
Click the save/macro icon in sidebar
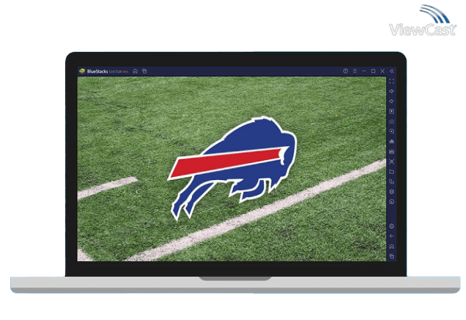tap(392, 151)
